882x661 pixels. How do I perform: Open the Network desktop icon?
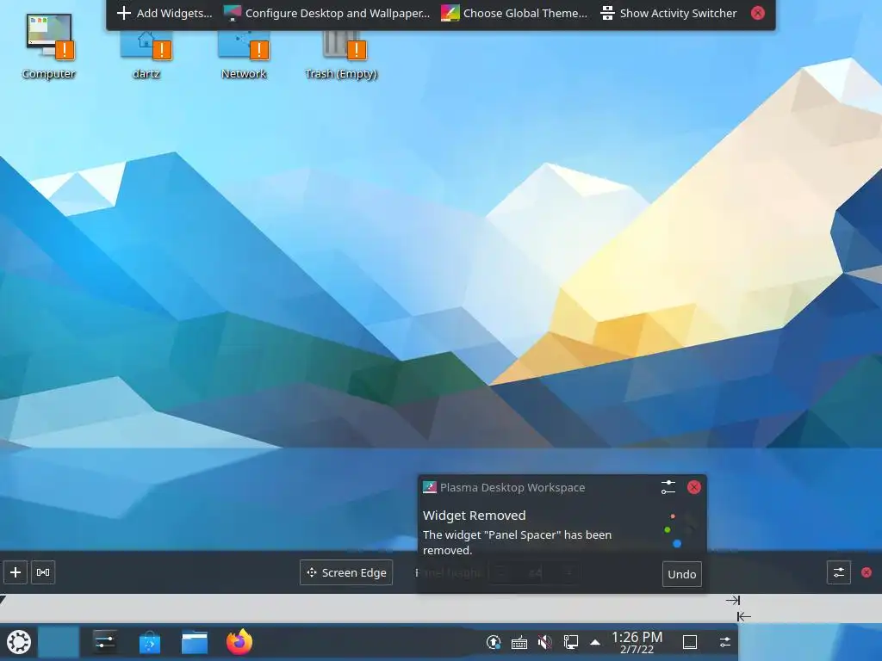pos(244,53)
